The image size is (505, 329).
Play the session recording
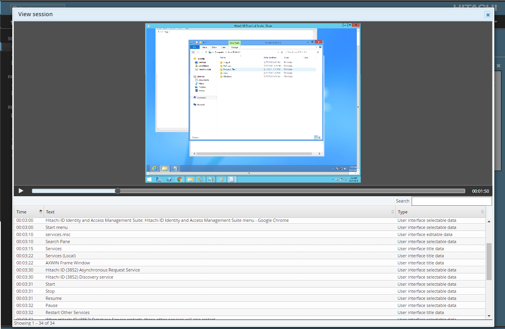tap(21, 191)
